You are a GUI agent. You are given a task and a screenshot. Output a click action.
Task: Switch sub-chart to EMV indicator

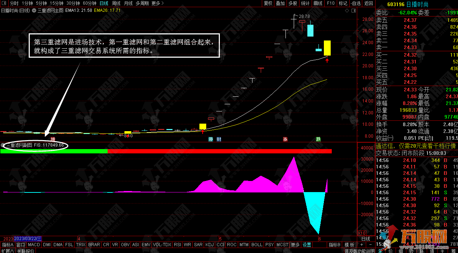(146, 245)
